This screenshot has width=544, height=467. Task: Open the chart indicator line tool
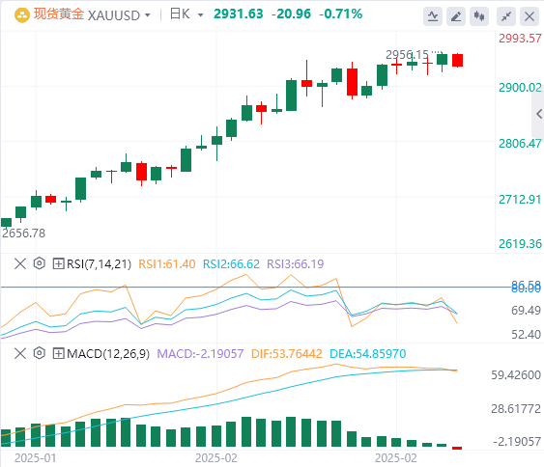(x=433, y=16)
